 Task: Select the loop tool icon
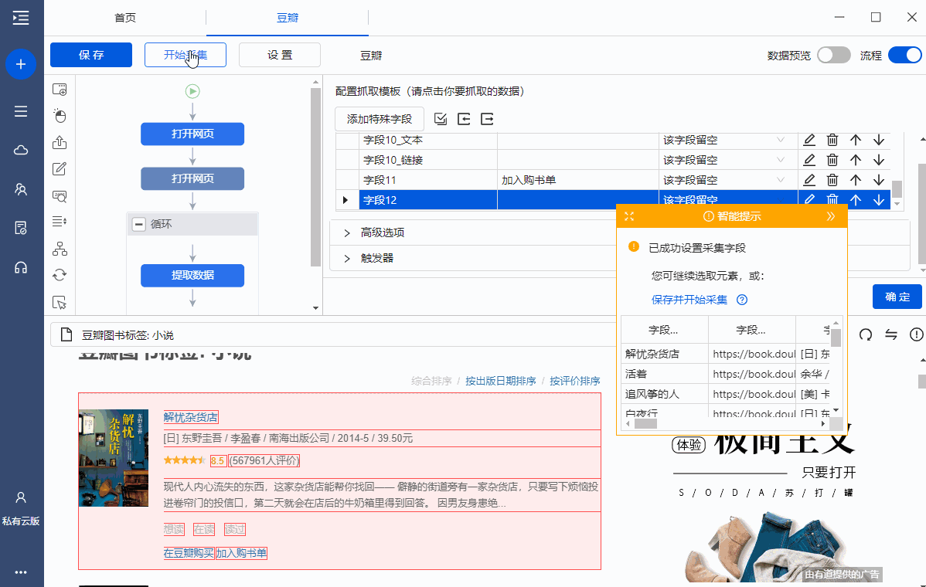[60, 275]
